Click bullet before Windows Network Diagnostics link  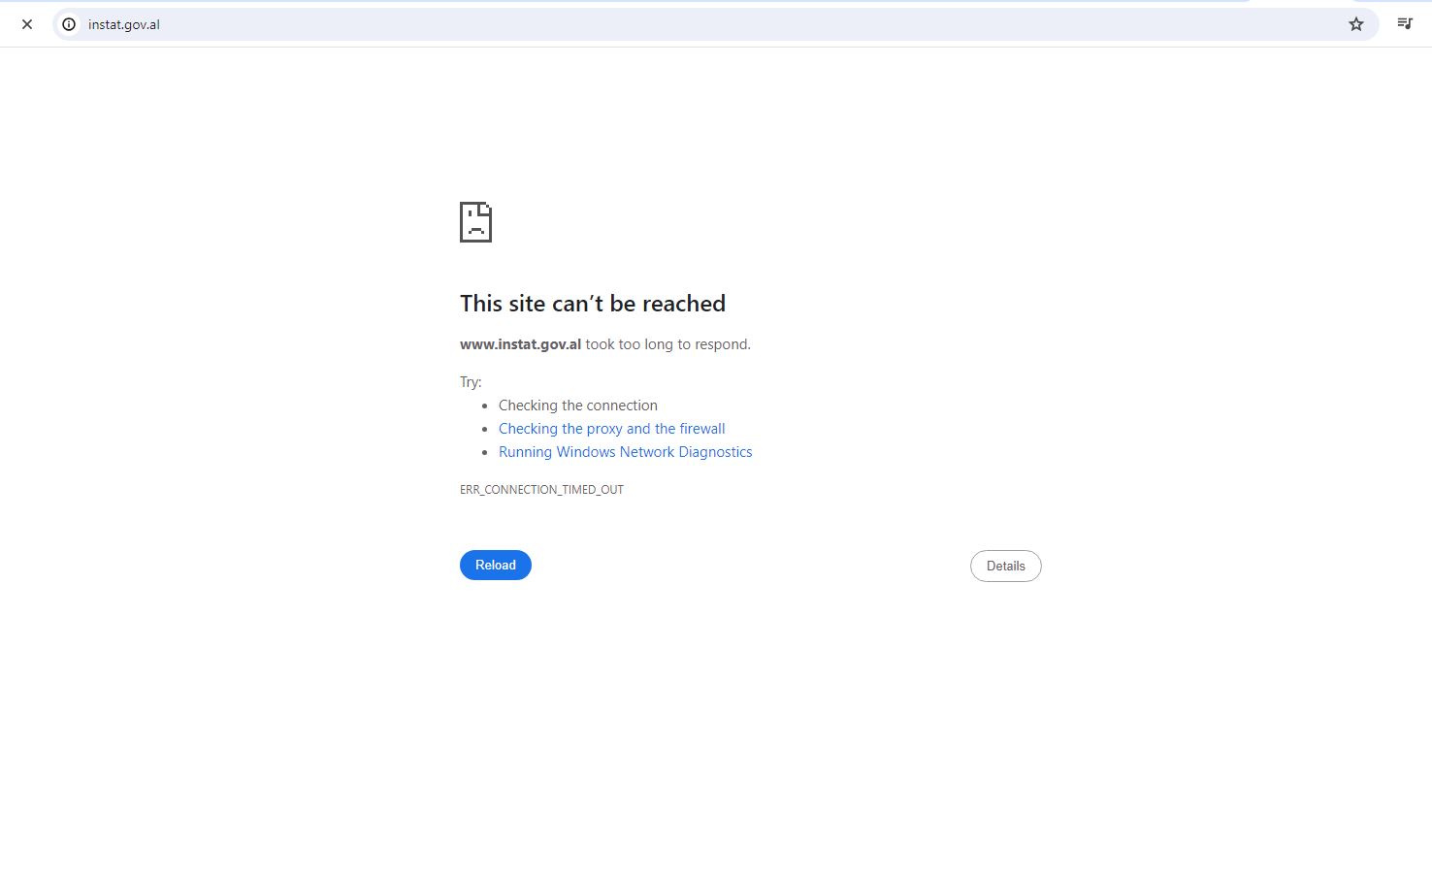(485, 453)
